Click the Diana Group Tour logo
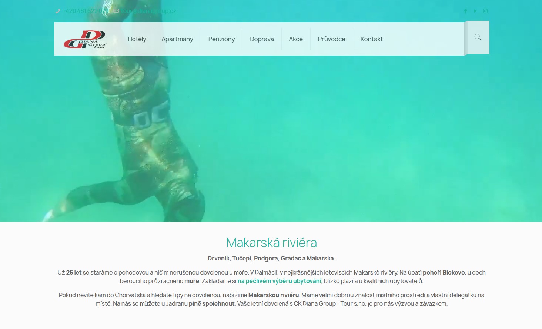This screenshot has height=329, width=542. (85, 39)
